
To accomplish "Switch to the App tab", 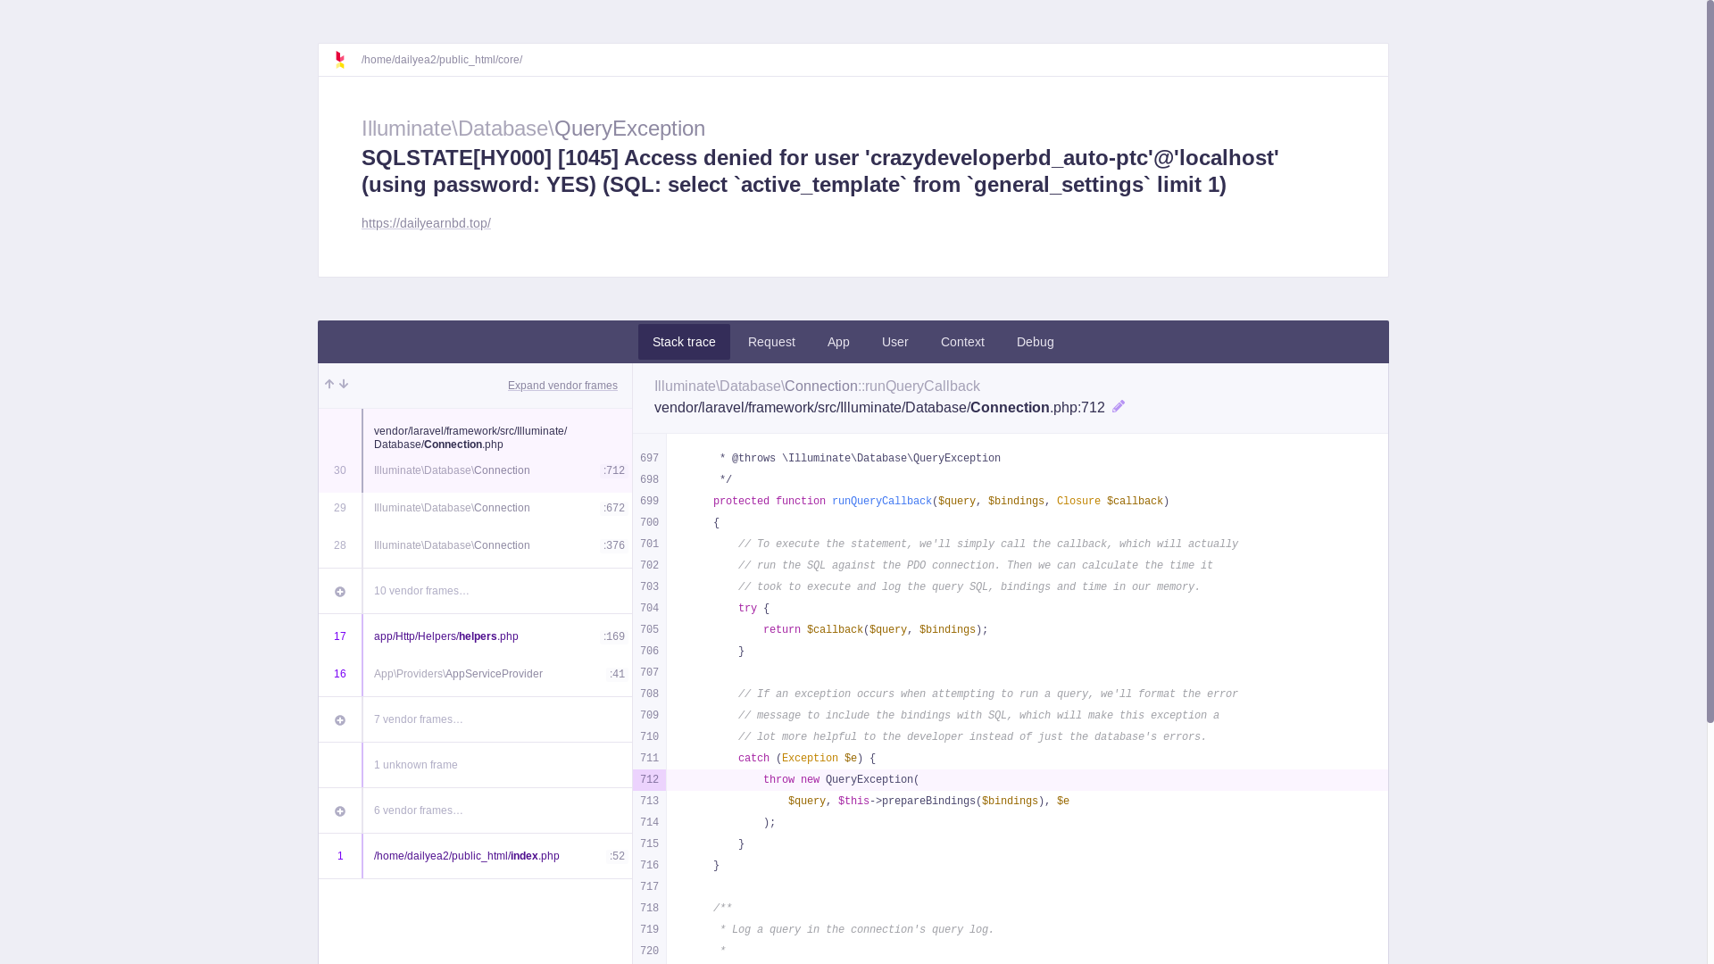I will coord(838,342).
